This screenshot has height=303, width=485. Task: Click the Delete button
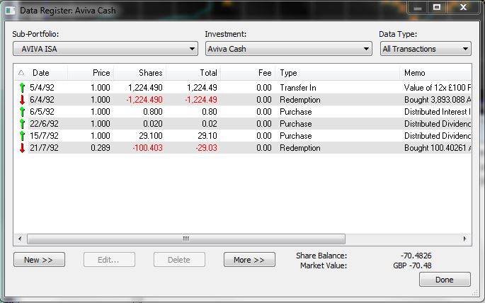pos(179,260)
